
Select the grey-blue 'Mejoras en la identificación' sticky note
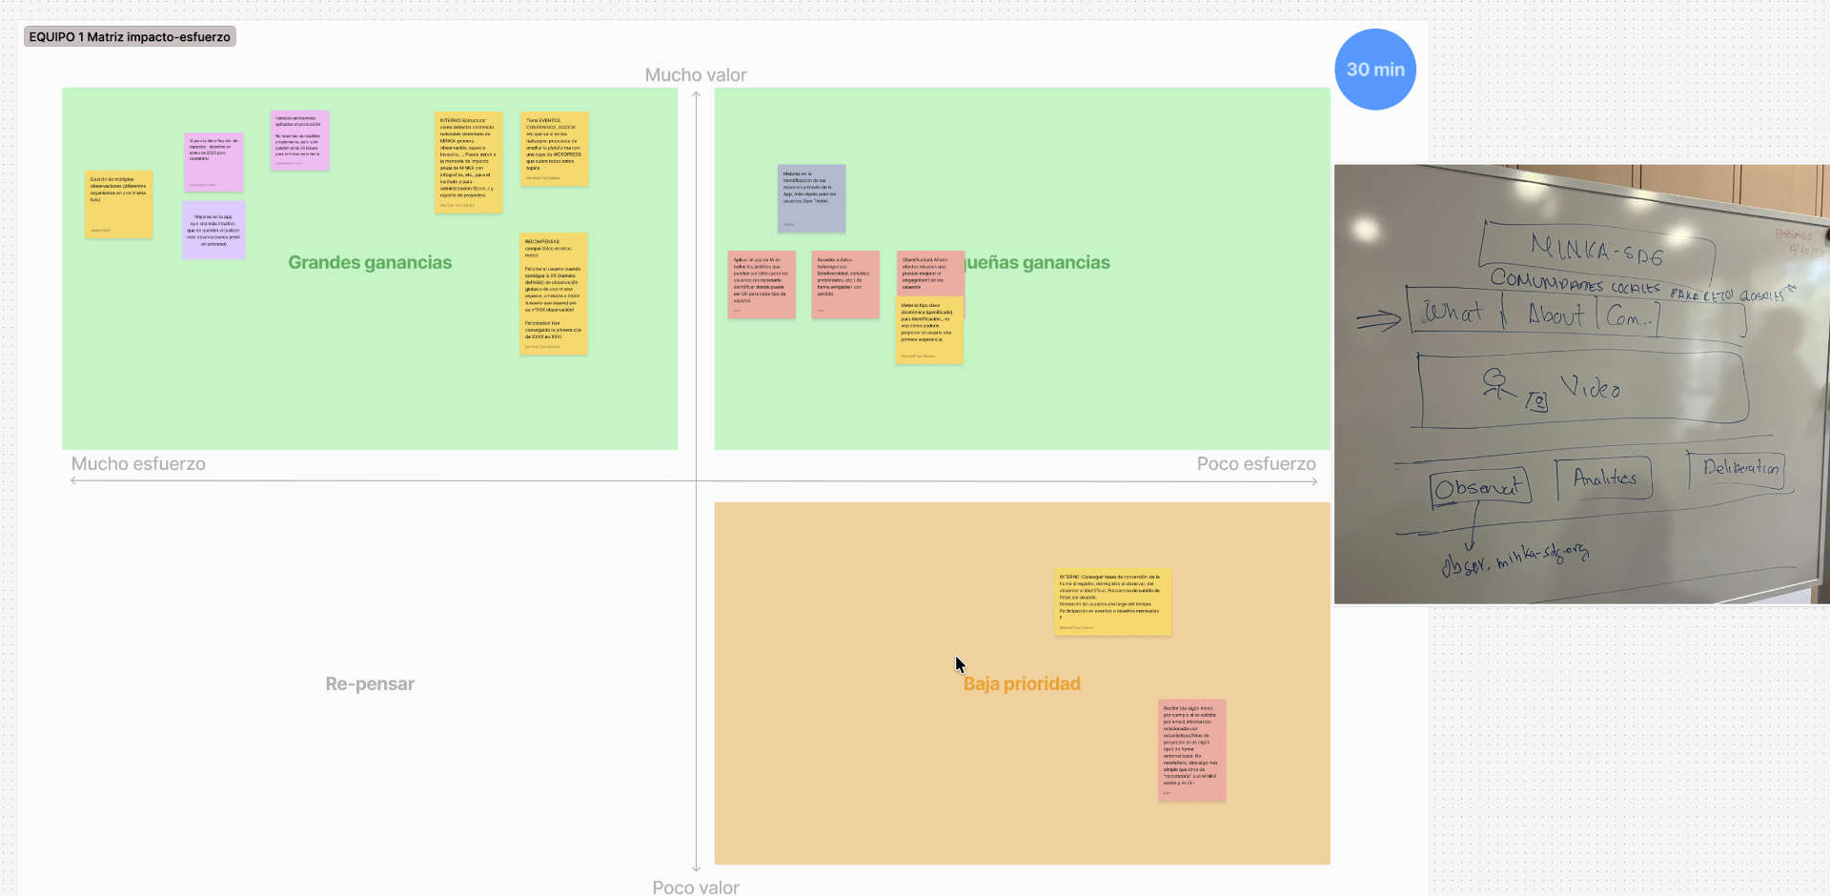811,198
